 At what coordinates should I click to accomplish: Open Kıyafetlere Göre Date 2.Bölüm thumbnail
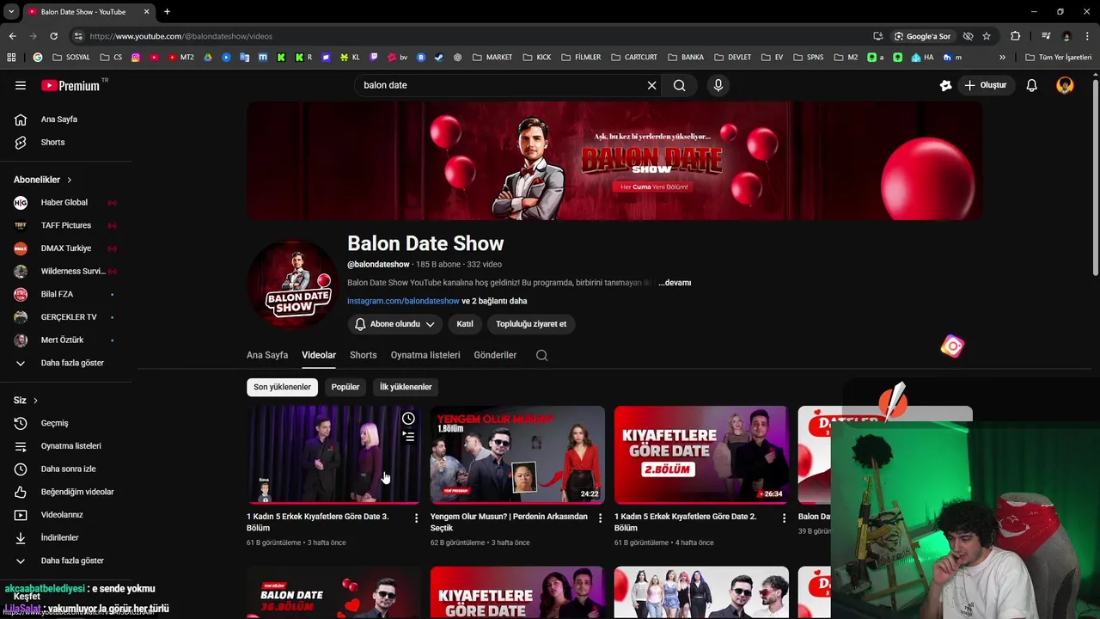[701, 455]
